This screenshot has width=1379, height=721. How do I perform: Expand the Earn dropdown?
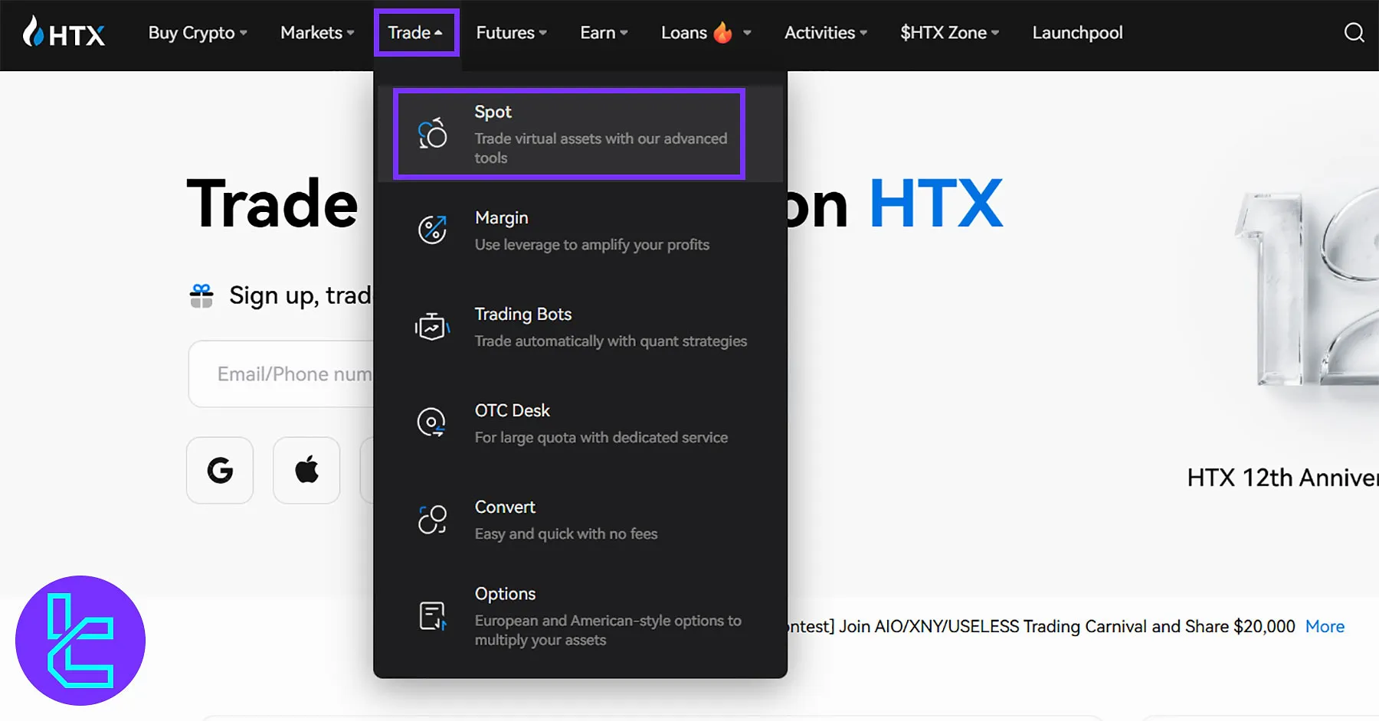pyautogui.click(x=604, y=33)
